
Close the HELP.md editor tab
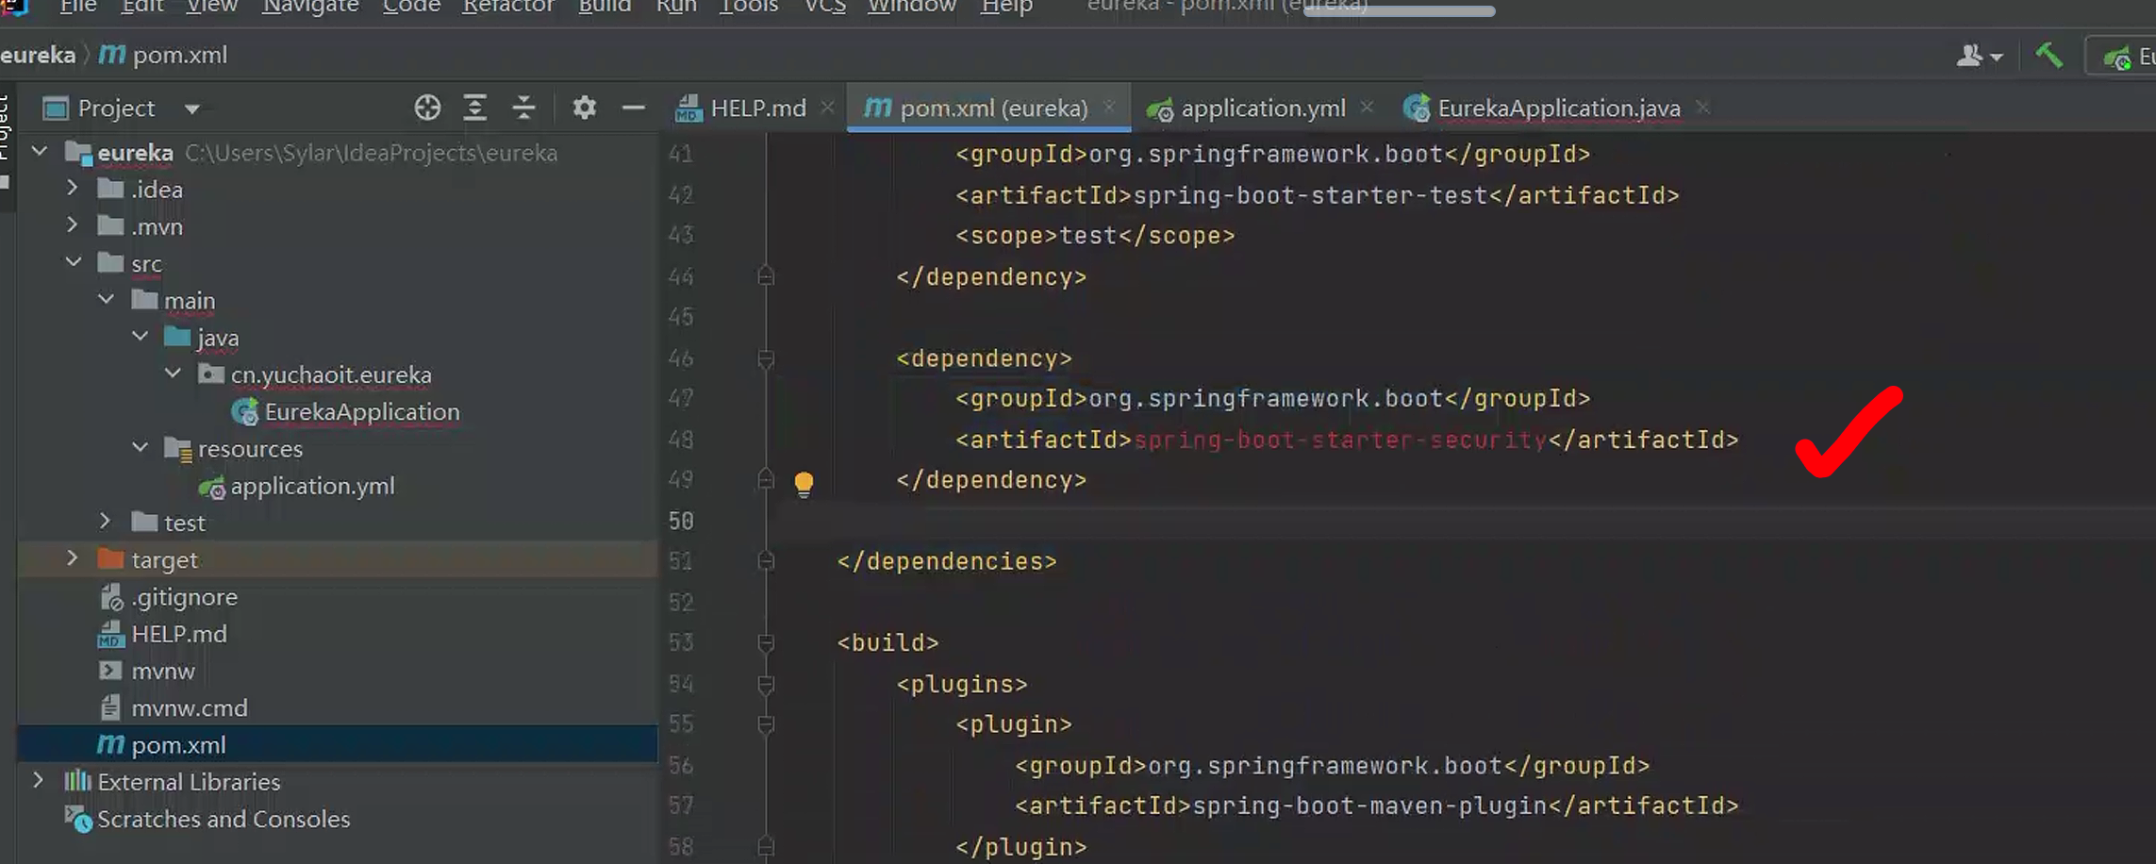click(x=827, y=108)
